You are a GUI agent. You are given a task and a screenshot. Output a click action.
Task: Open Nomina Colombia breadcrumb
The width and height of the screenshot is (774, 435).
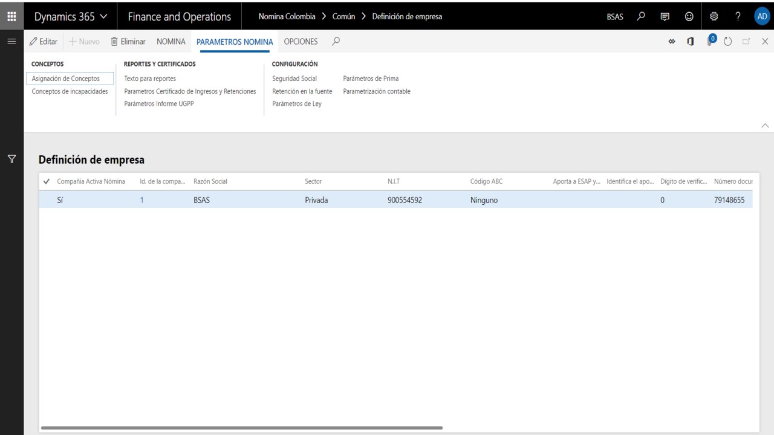pyautogui.click(x=287, y=16)
